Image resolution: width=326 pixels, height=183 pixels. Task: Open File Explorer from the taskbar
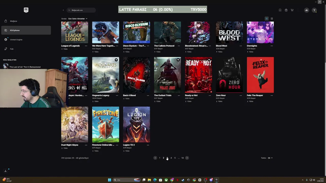click(149, 180)
